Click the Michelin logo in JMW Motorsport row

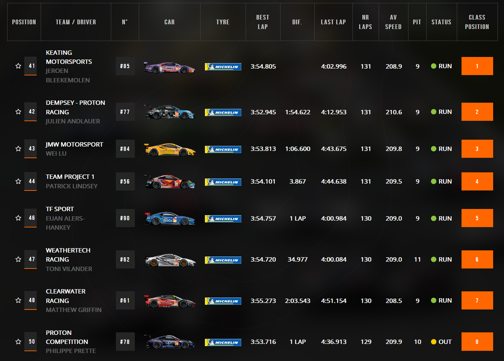223,149
